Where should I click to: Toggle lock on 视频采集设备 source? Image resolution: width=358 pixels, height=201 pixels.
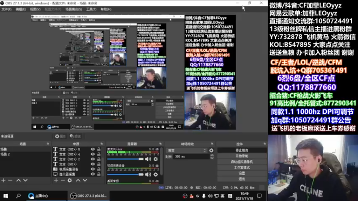(x=98, y=169)
